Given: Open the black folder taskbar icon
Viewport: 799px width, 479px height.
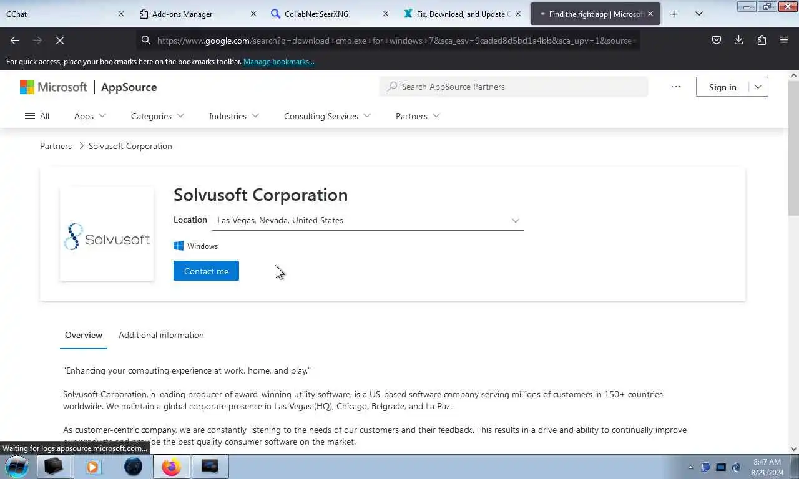Looking at the screenshot, I should [x=54, y=467].
